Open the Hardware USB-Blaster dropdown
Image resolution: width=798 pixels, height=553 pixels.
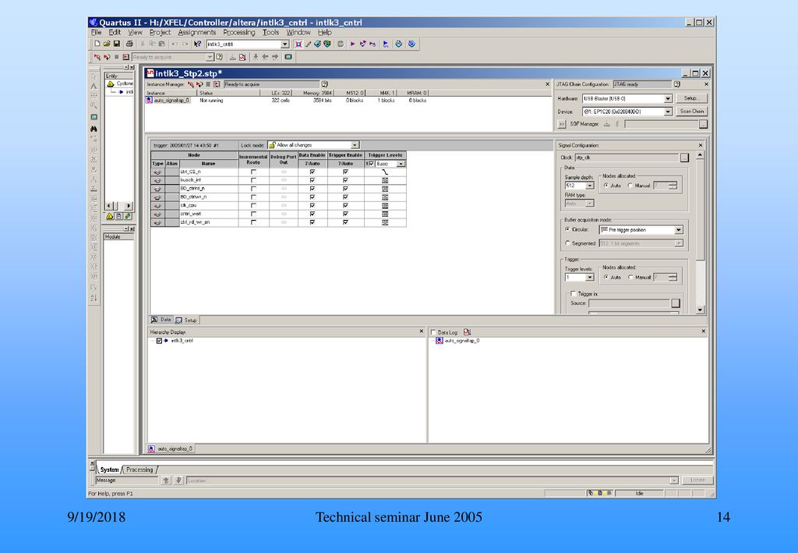(x=668, y=98)
